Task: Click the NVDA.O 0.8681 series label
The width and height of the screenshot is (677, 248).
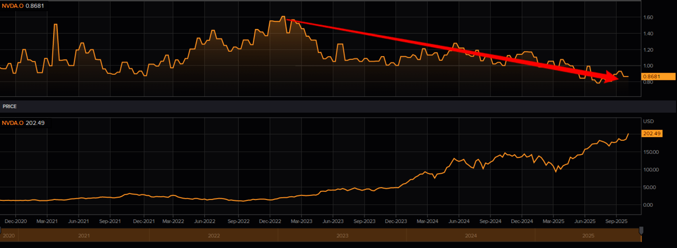Action: tap(23, 6)
